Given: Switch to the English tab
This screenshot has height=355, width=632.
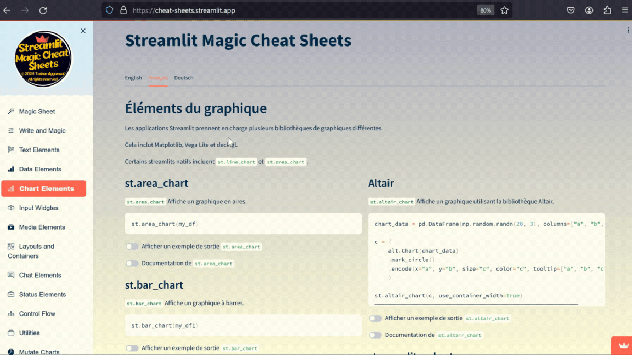Looking at the screenshot, I should pos(133,78).
